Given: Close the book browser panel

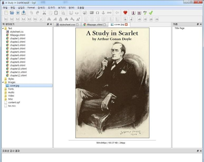Looking at the screenshot, I should (51, 24).
